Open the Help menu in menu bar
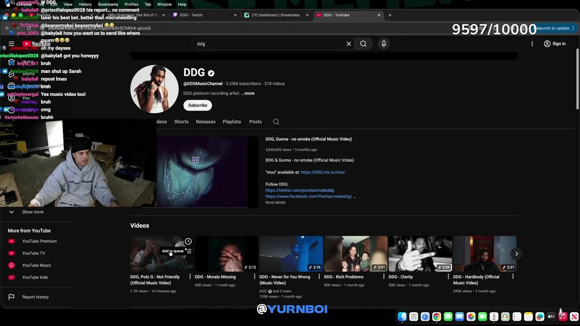Image resolution: width=580 pixels, height=326 pixels. (x=182, y=4)
